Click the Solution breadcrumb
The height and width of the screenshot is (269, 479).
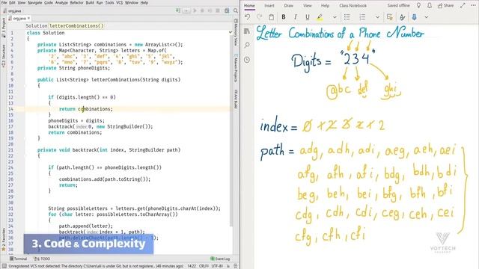click(37, 26)
